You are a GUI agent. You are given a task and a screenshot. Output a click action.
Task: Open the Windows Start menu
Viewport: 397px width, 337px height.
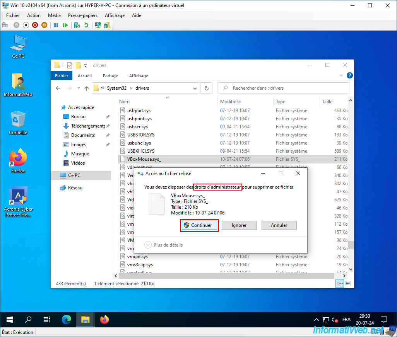click(x=10, y=320)
